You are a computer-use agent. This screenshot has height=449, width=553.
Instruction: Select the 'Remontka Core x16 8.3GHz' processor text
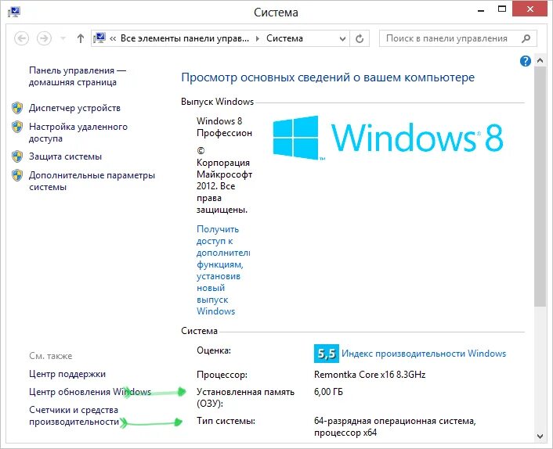point(370,375)
